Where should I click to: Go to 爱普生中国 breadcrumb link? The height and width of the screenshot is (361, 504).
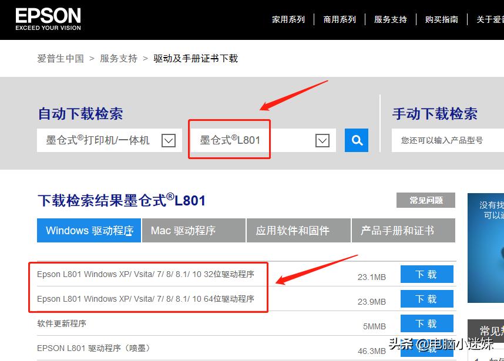[61, 59]
